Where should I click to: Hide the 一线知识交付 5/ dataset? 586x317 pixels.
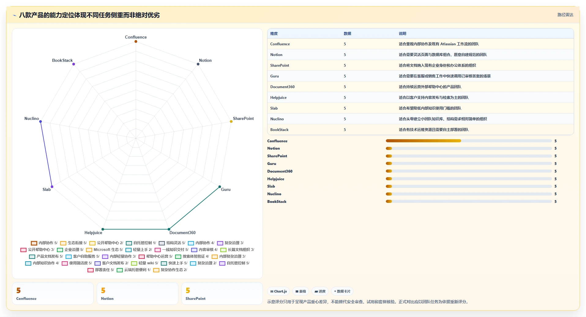tap(172, 250)
